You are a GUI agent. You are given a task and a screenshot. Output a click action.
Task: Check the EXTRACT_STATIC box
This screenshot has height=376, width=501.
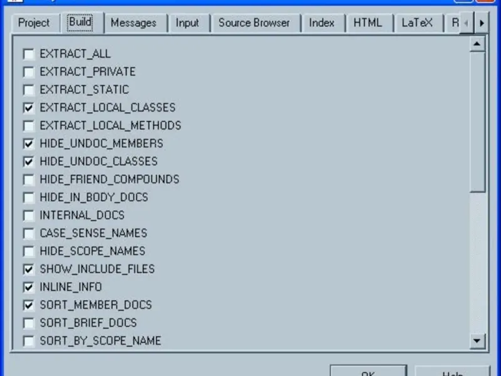click(29, 90)
